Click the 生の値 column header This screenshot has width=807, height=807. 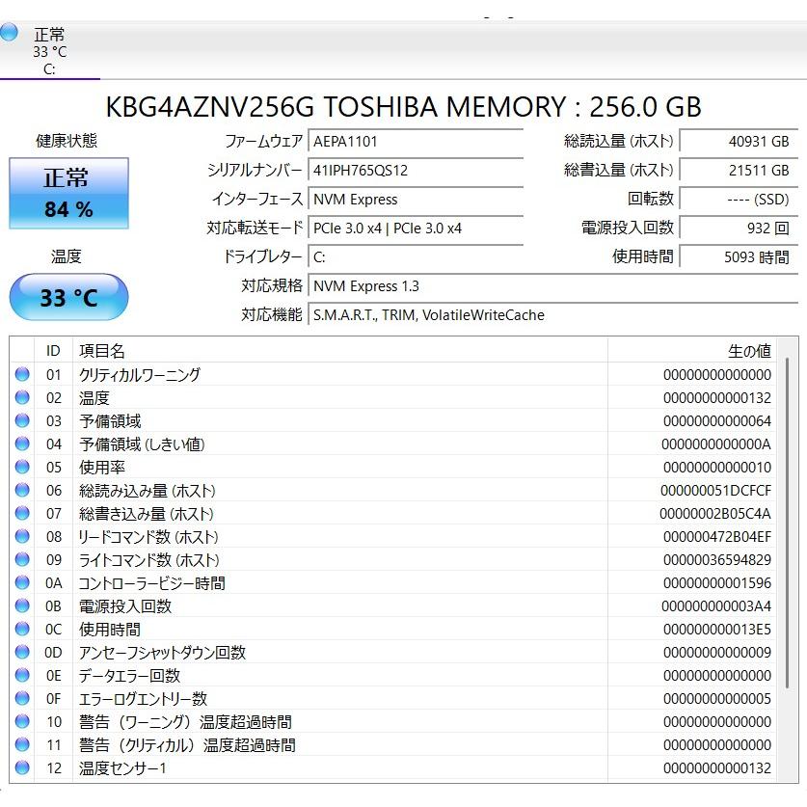(692, 351)
